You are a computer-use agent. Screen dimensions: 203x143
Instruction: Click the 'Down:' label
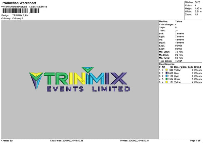click(x=162, y=43)
